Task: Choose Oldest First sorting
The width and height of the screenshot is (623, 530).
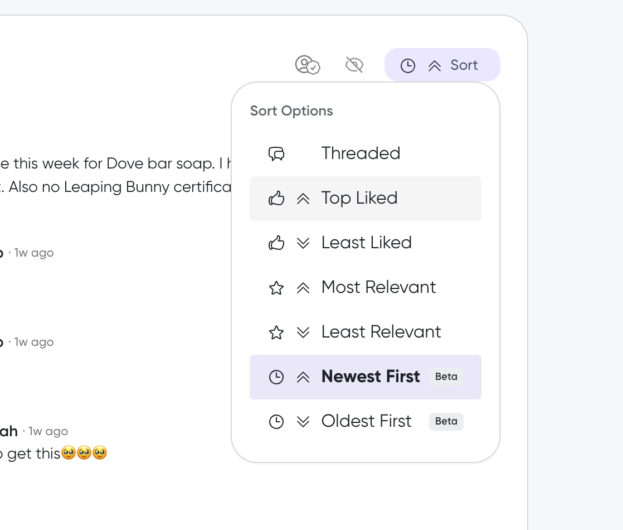Action: tap(365, 421)
